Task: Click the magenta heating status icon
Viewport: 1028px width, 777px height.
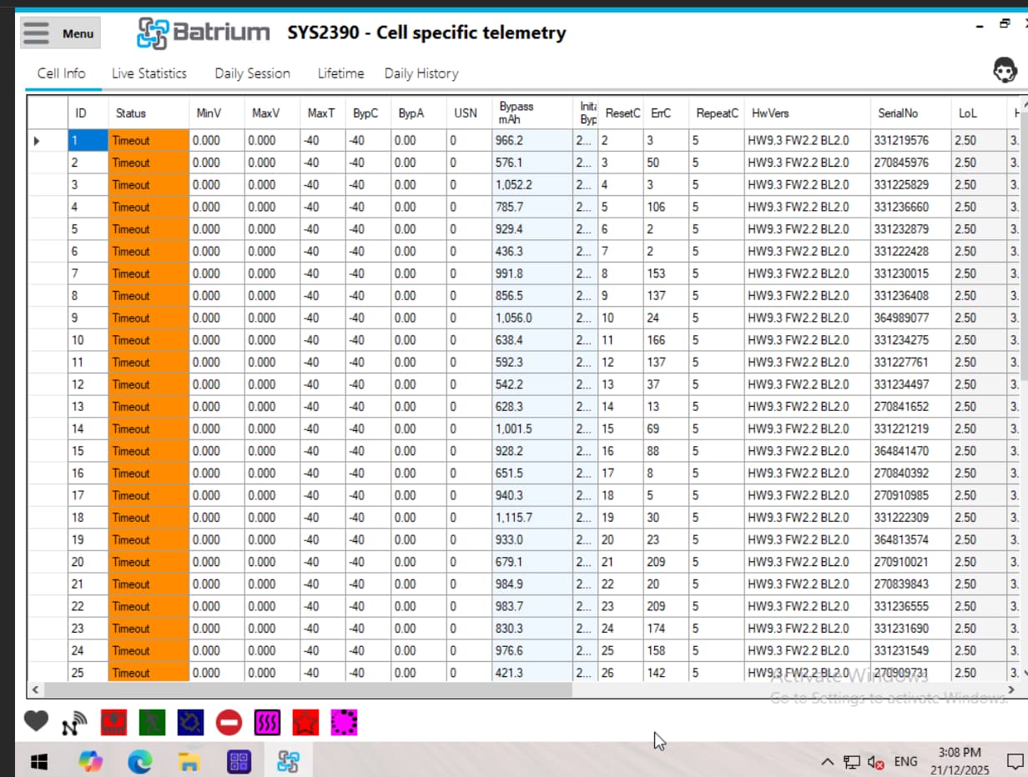Action: (x=267, y=723)
